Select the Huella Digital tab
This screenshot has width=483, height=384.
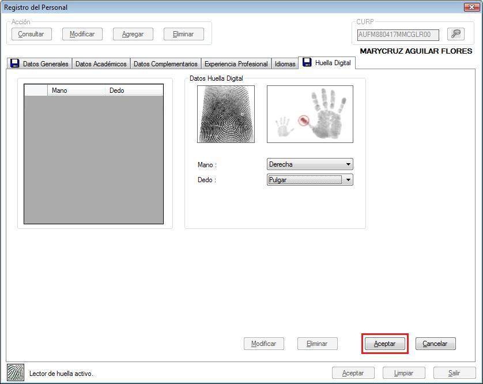(x=327, y=63)
